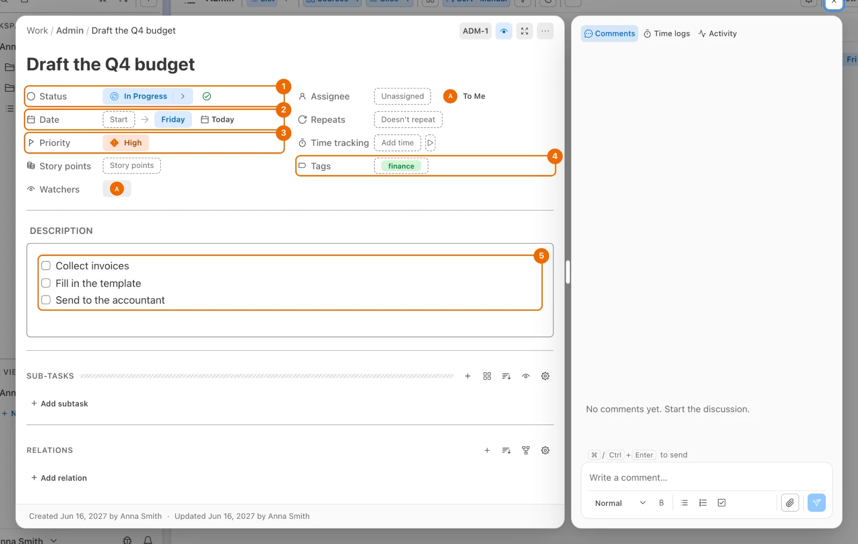Toggle sub-tasks visibility eye icon

point(526,376)
